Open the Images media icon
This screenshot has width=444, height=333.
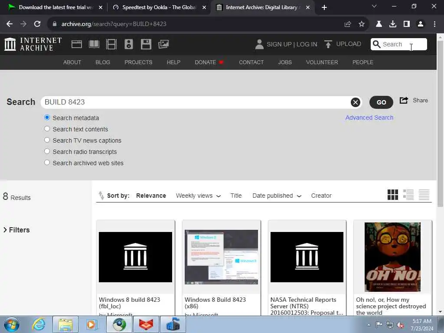163,44
